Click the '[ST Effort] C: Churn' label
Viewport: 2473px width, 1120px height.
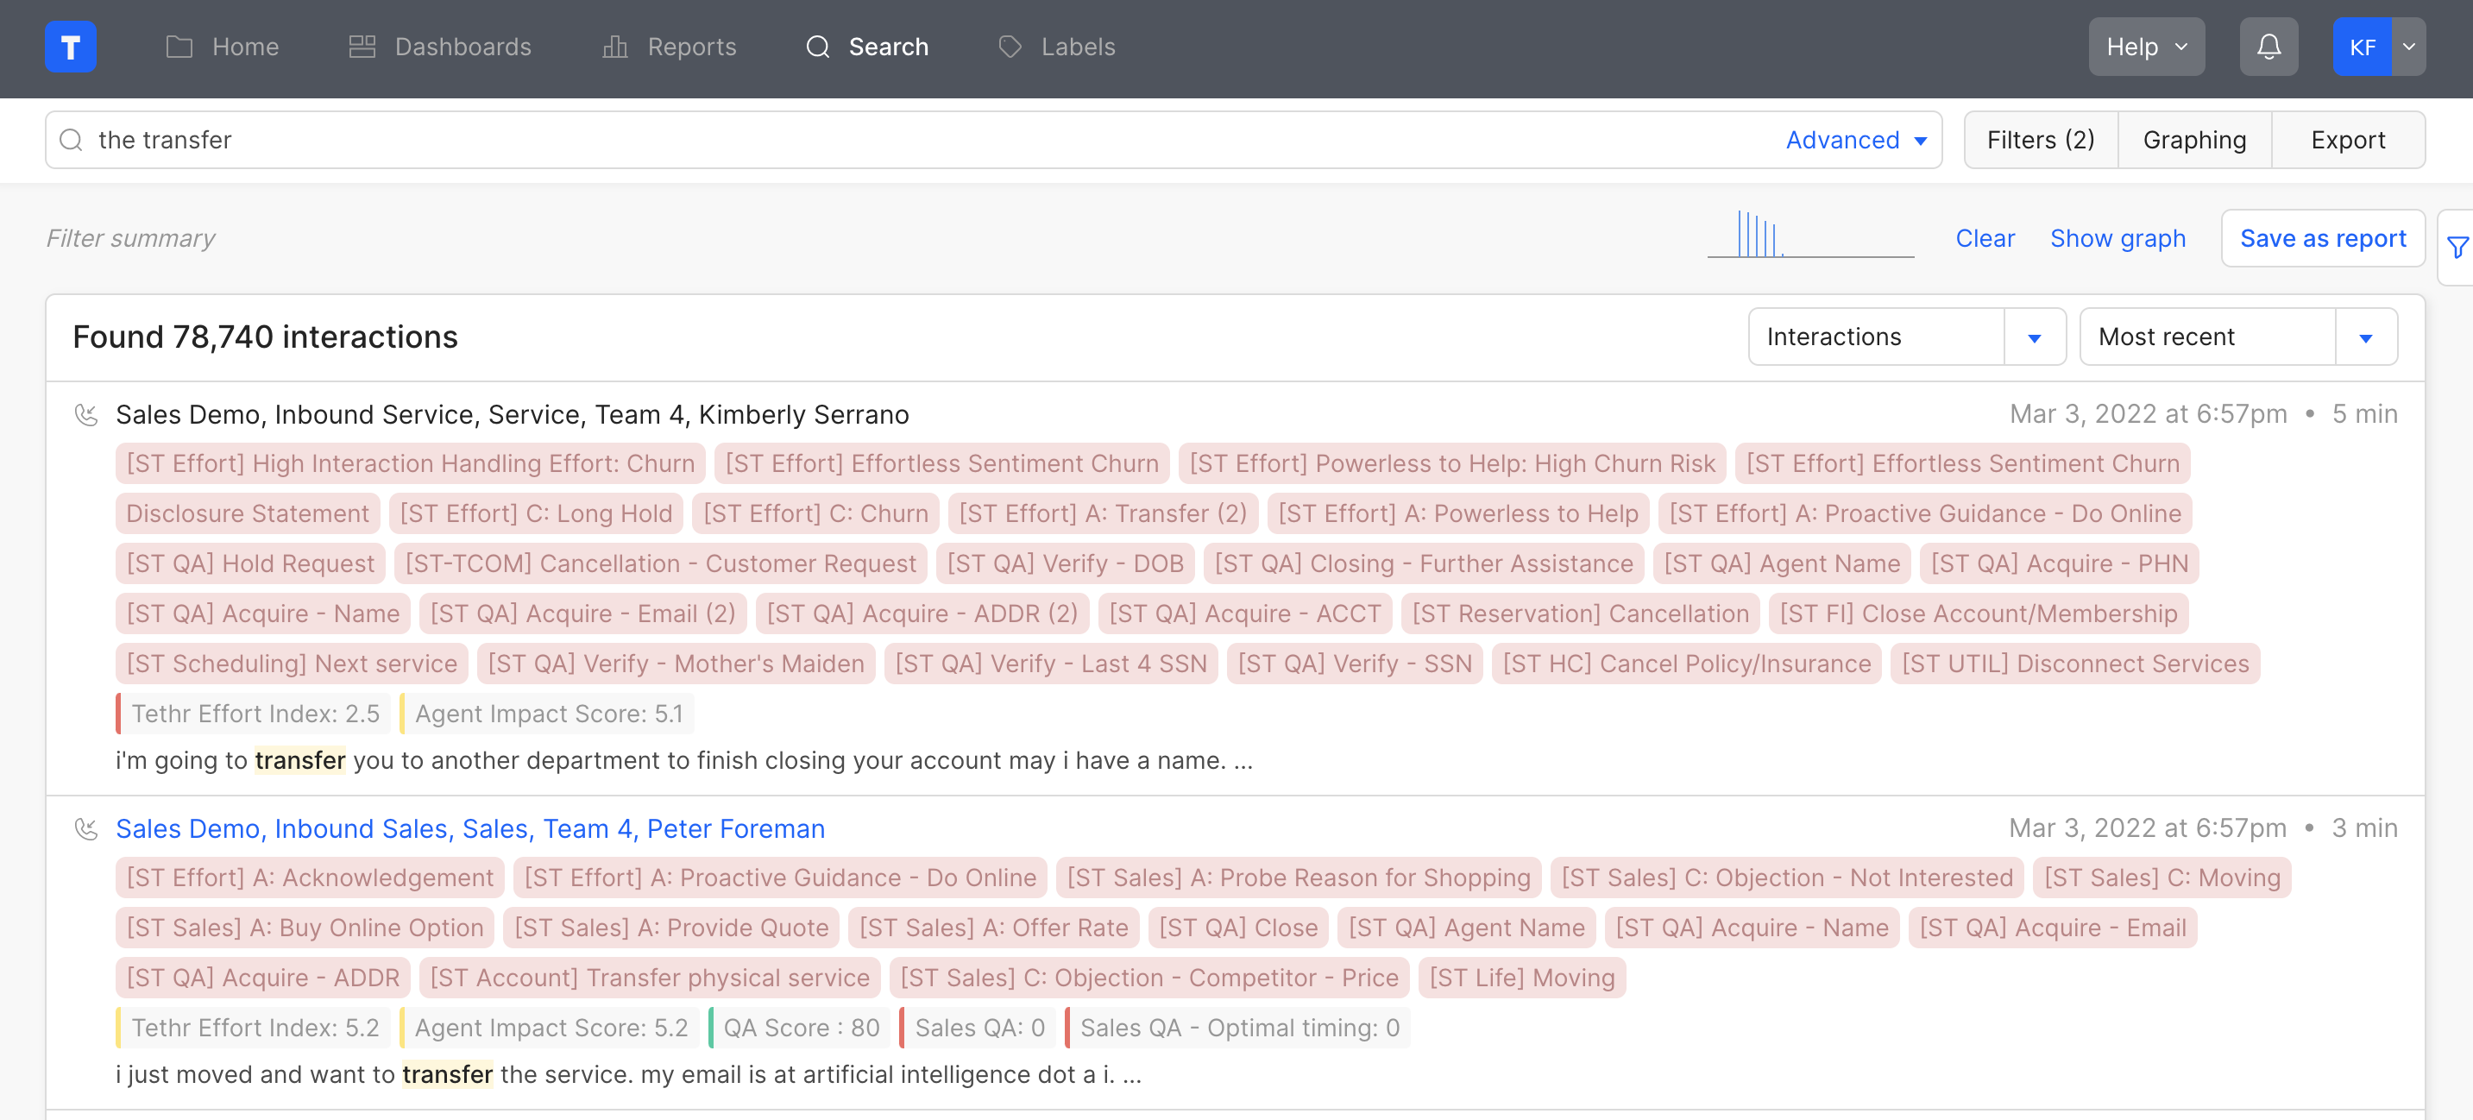[815, 513]
